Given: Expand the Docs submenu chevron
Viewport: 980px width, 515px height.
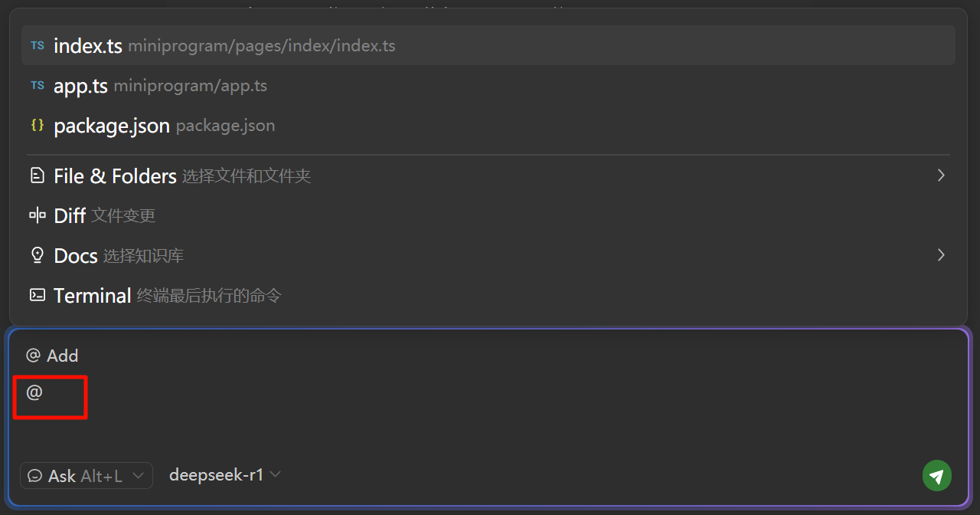Looking at the screenshot, I should tap(941, 254).
